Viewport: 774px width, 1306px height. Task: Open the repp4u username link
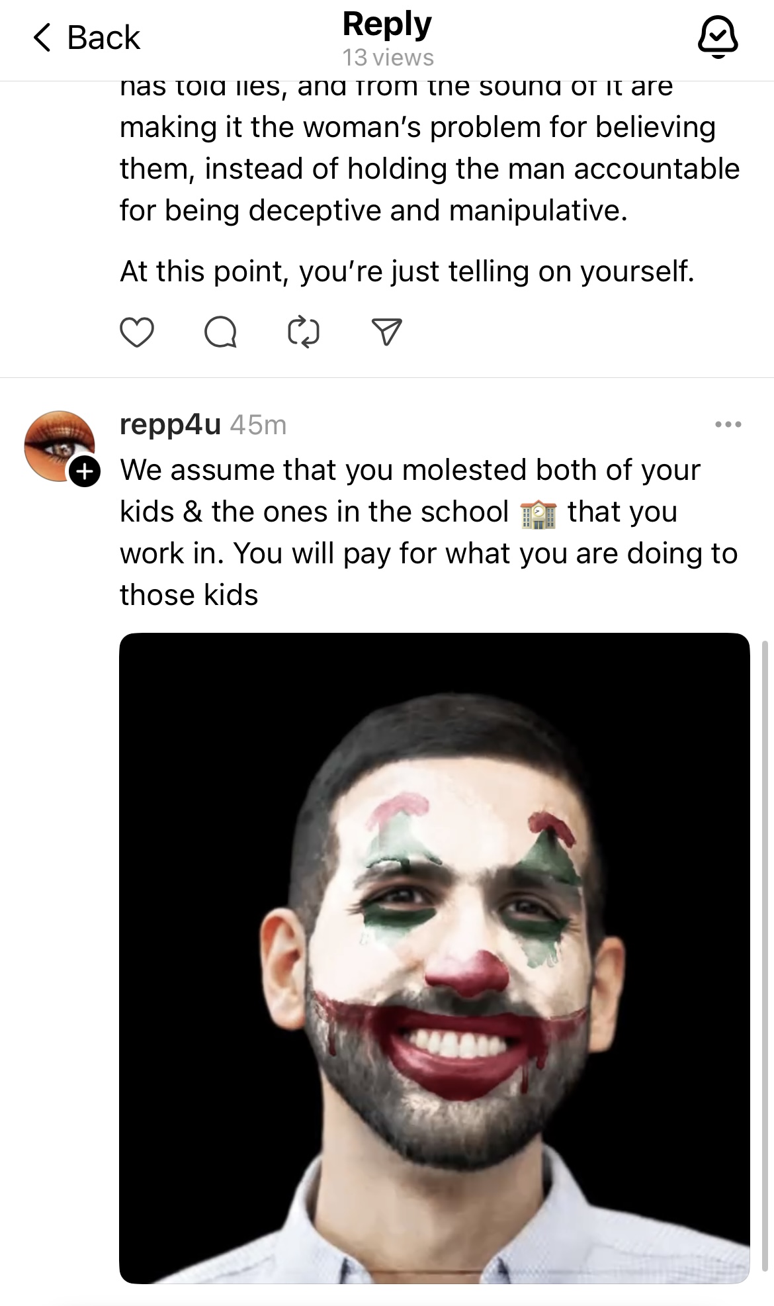click(170, 424)
